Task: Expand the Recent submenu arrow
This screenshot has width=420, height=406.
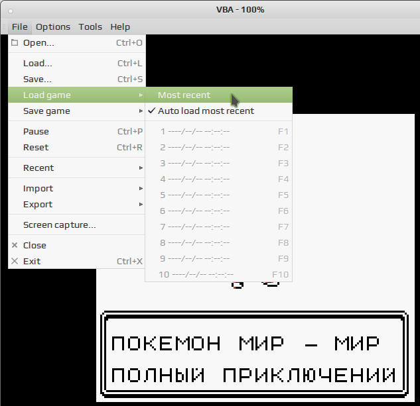Action: pyautogui.click(x=141, y=168)
